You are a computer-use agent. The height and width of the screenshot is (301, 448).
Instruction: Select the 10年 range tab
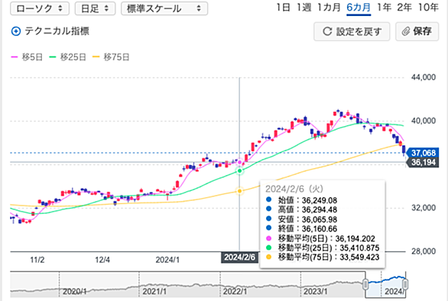428,8
